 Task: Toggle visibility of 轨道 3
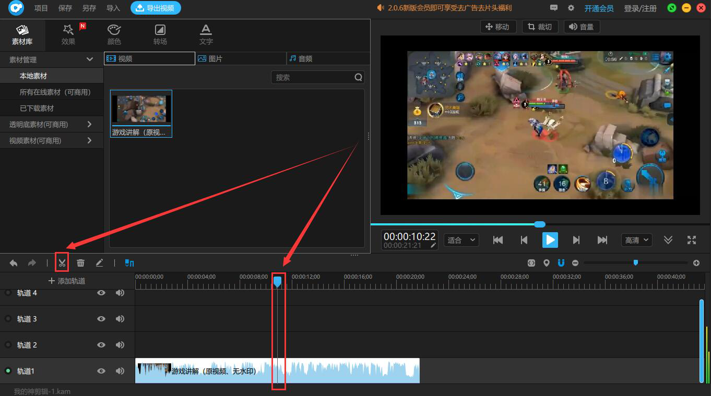pos(101,319)
